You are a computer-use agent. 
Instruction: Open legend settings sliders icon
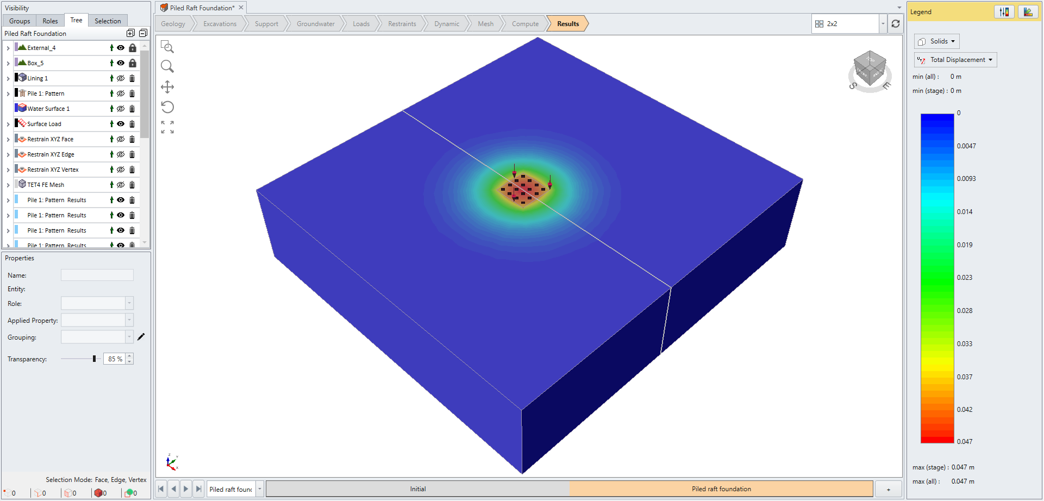[1004, 12]
